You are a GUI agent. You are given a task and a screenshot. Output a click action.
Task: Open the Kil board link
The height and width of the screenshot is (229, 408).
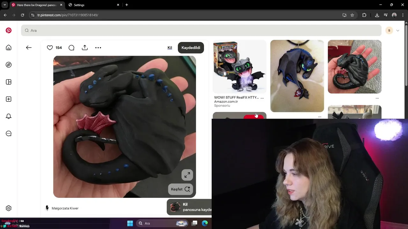pyautogui.click(x=170, y=48)
